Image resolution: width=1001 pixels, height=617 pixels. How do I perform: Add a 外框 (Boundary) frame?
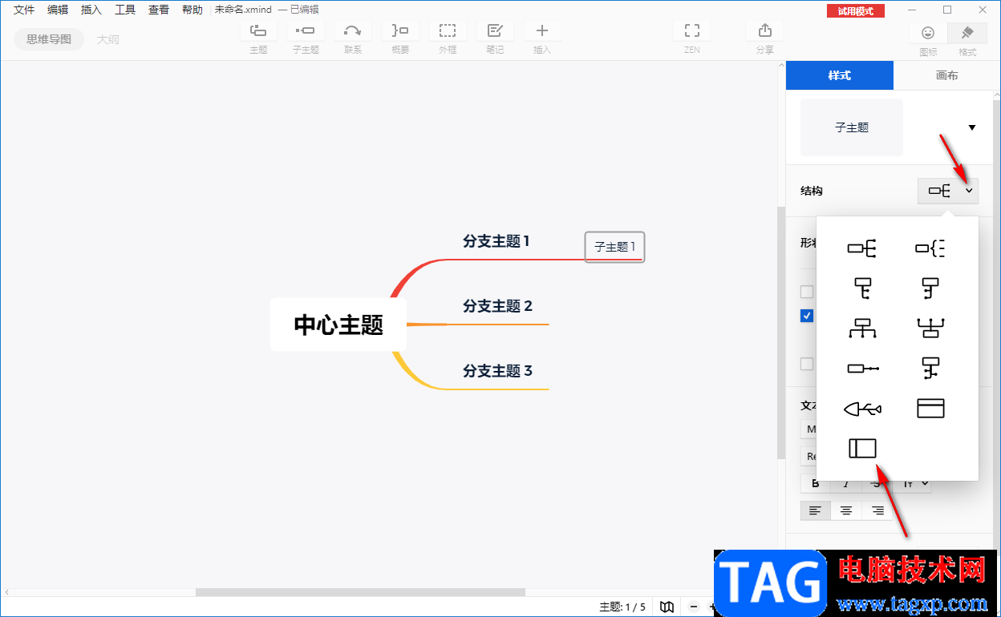pos(448,31)
